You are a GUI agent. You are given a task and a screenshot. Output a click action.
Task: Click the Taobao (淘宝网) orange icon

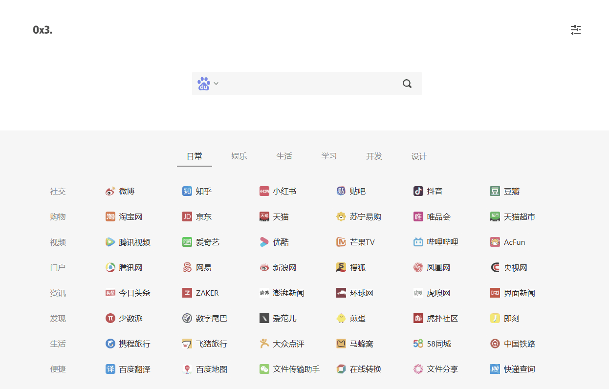point(110,216)
